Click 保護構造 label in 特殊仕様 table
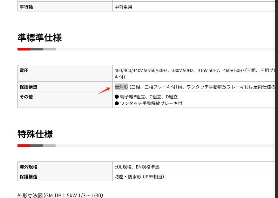This screenshot has width=278, height=198. point(28,176)
